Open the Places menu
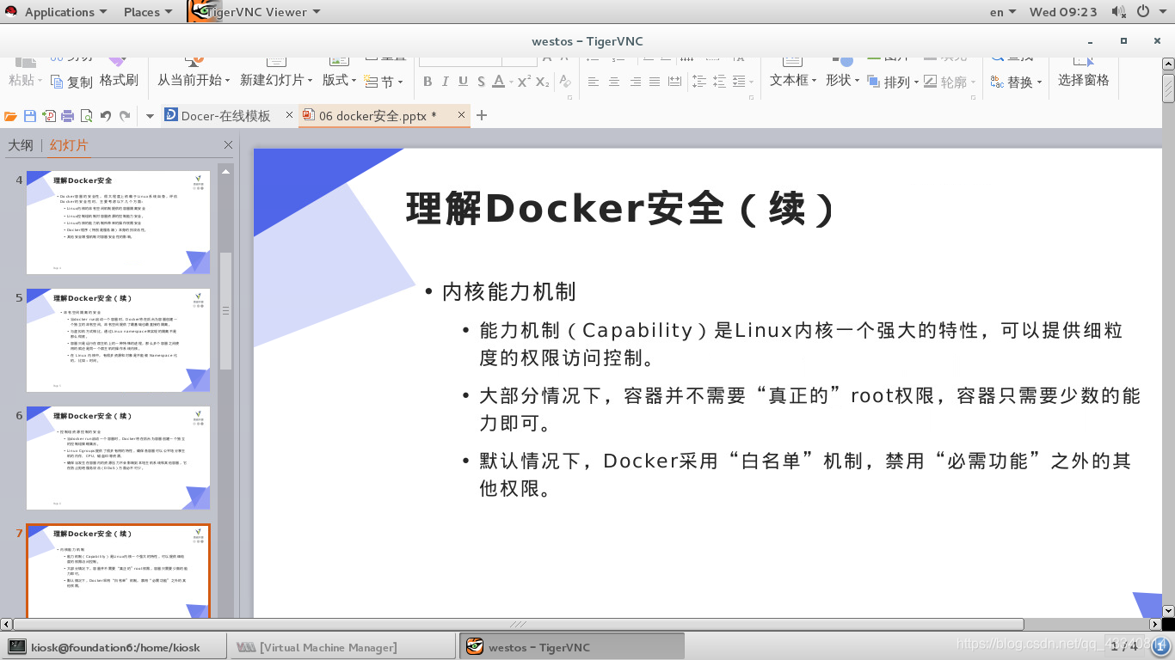1175x660 pixels. click(x=148, y=12)
